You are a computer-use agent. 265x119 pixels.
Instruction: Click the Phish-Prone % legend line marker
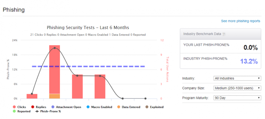(x=37, y=111)
